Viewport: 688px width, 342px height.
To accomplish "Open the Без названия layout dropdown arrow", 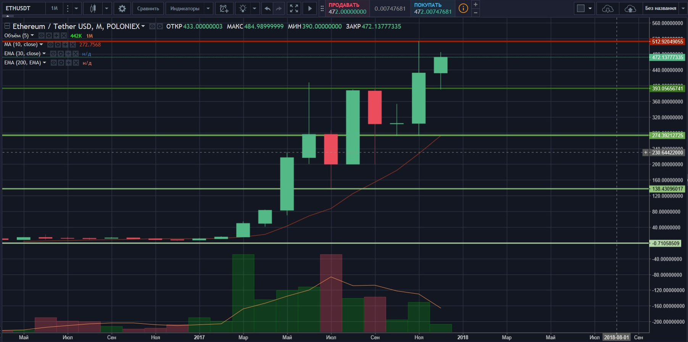I will pyautogui.click(x=683, y=8).
